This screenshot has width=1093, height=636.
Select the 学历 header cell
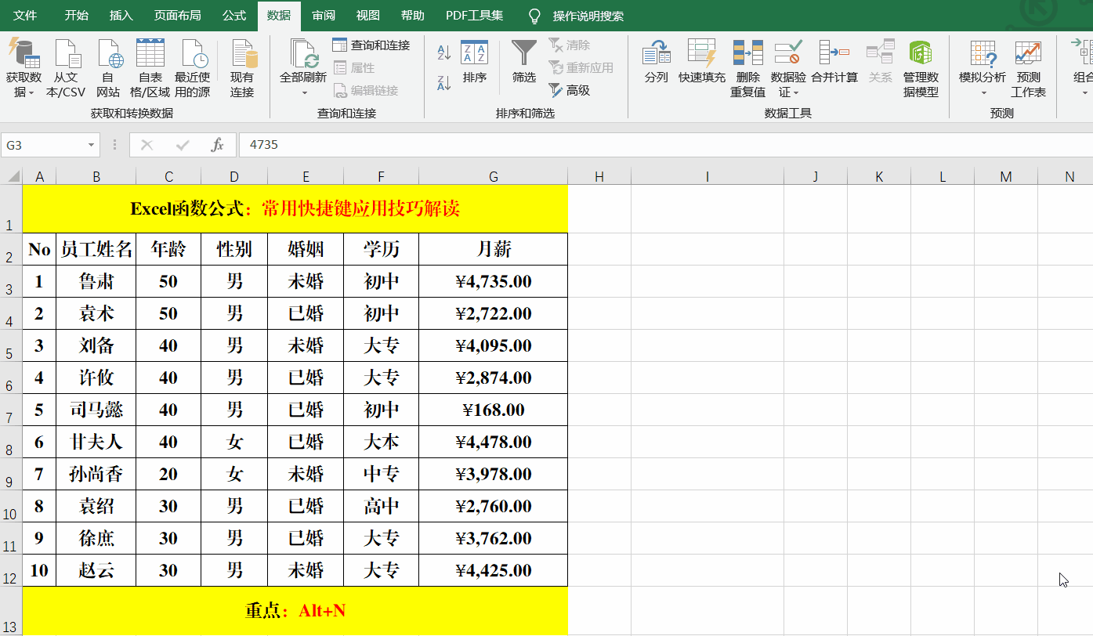(x=381, y=249)
